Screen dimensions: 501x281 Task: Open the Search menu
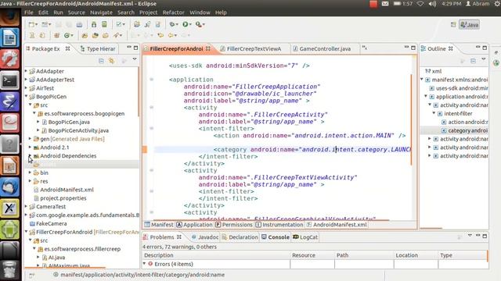126,12
